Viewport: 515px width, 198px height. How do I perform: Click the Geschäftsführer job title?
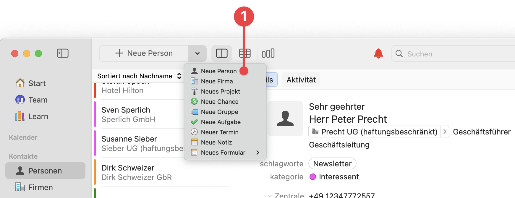coord(482,132)
